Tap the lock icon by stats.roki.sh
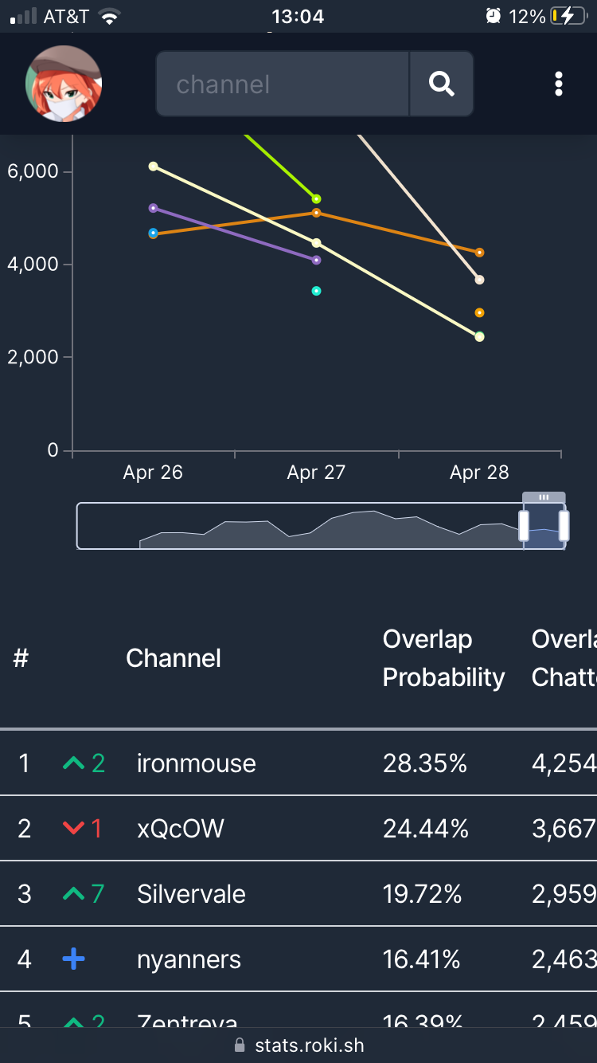597x1063 pixels. pos(240,1045)
